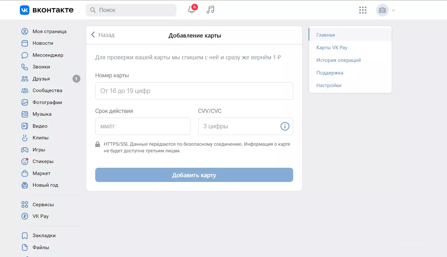Click the HTTPS/SSL security notice text
The height and width of the screenshot is (257, 447).
coord(197,147)
